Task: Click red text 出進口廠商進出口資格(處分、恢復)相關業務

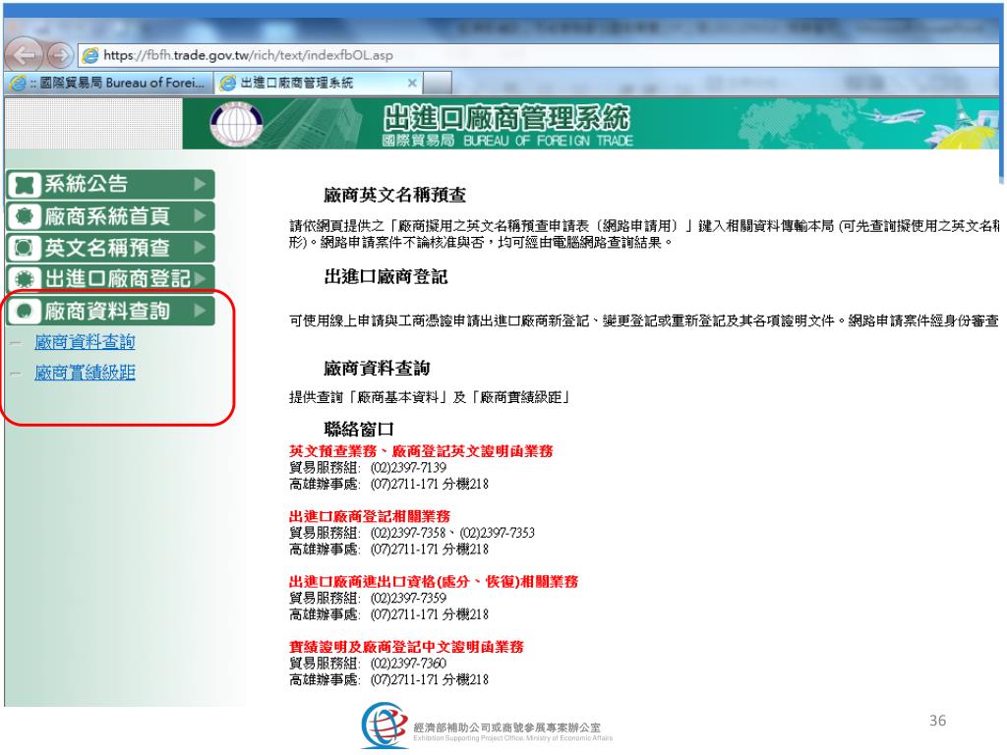Action: coord(434,582)
